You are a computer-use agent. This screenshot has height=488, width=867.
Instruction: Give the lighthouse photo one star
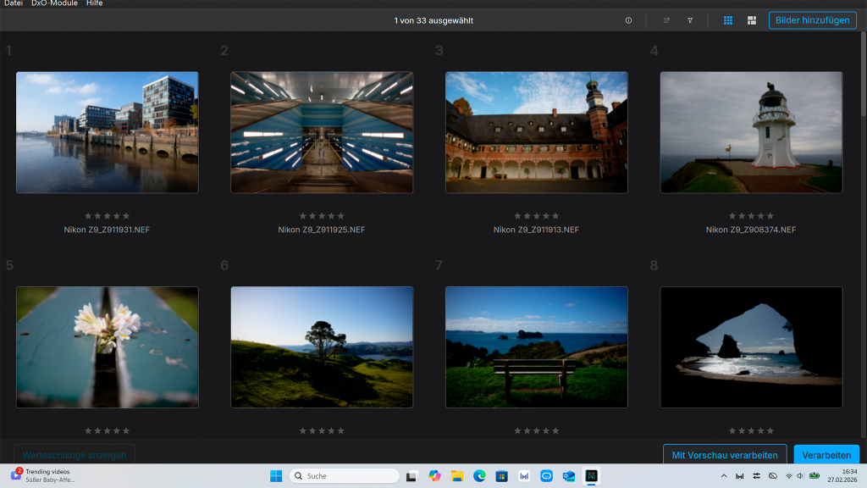click(731, 215)
